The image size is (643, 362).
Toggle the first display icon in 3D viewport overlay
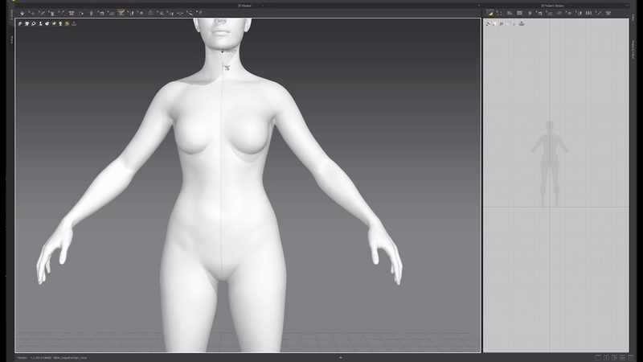coord(20,23)
